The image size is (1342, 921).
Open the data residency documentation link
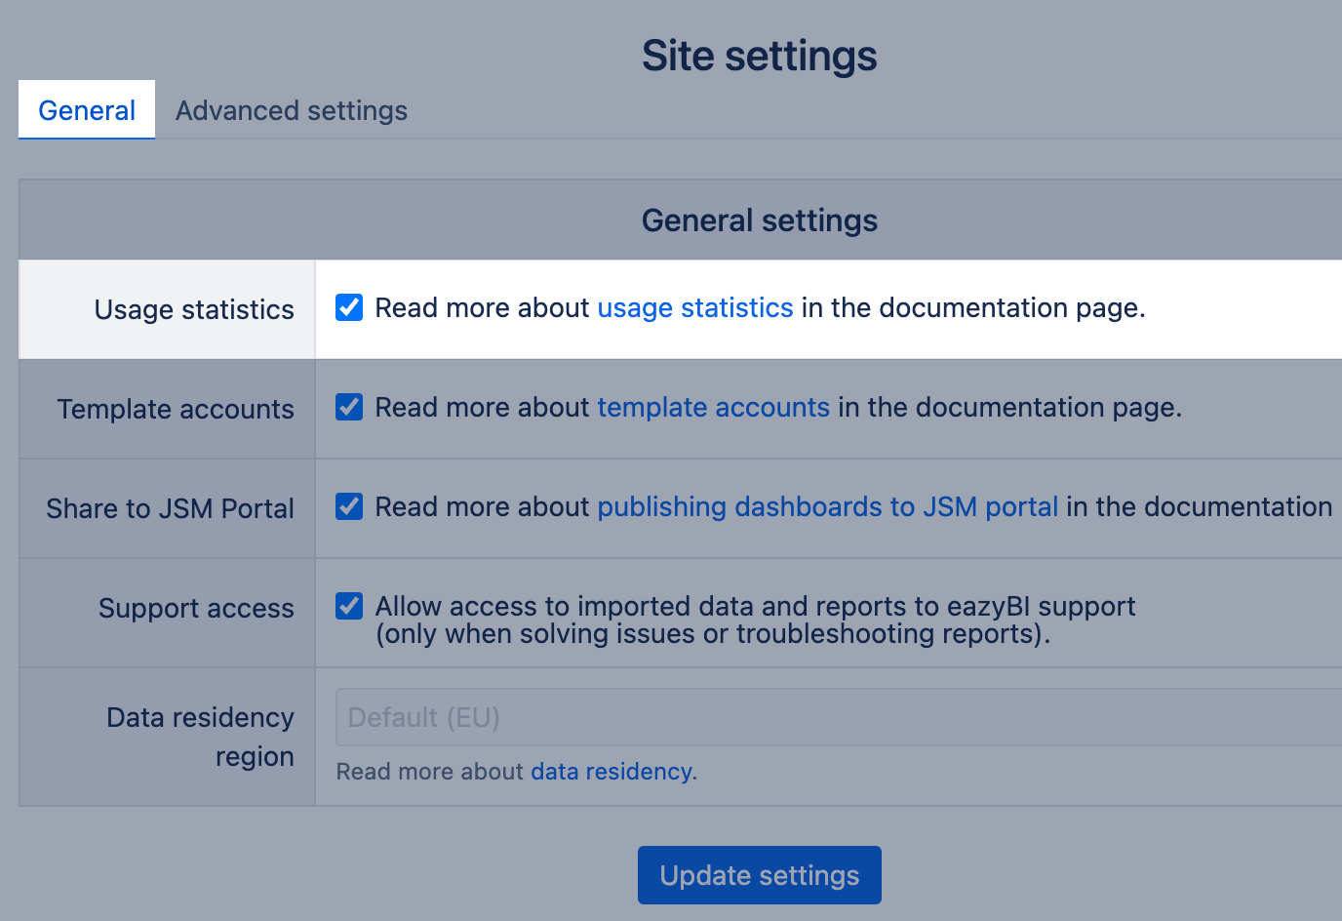(610, 771)
